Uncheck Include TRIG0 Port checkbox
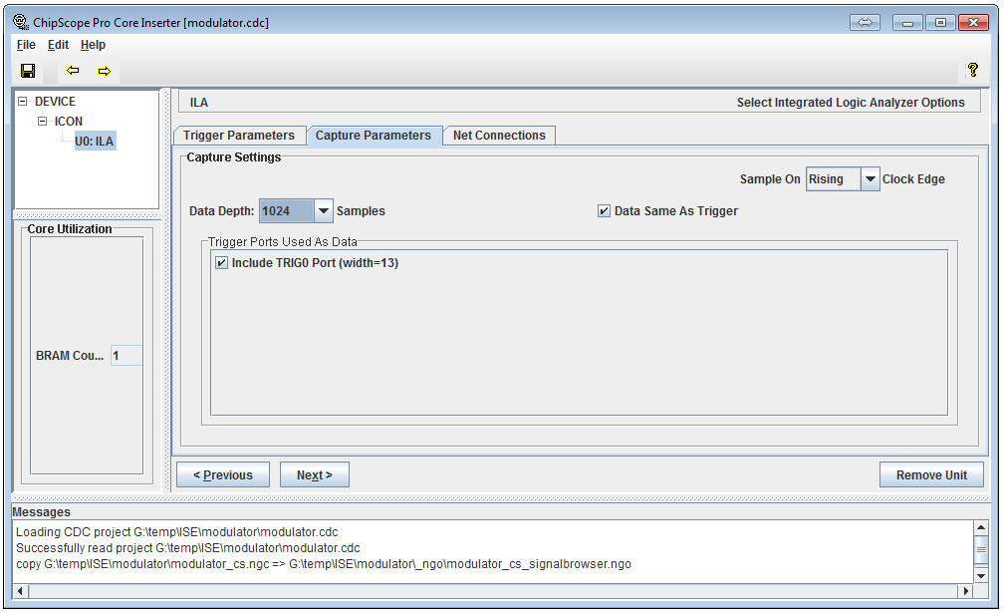Viewport: 1004px width, 613px height. click(x=221, y=262)
